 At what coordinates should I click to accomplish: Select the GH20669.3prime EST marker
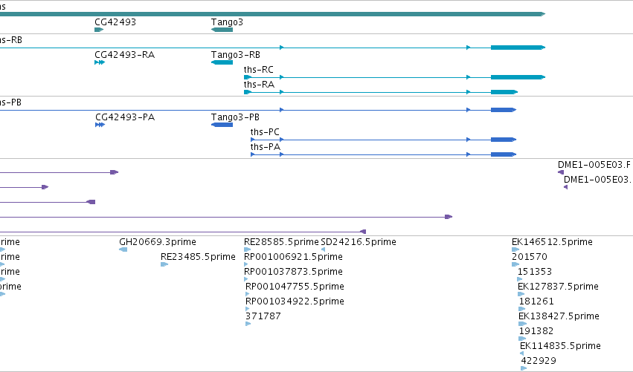[123, 249]
